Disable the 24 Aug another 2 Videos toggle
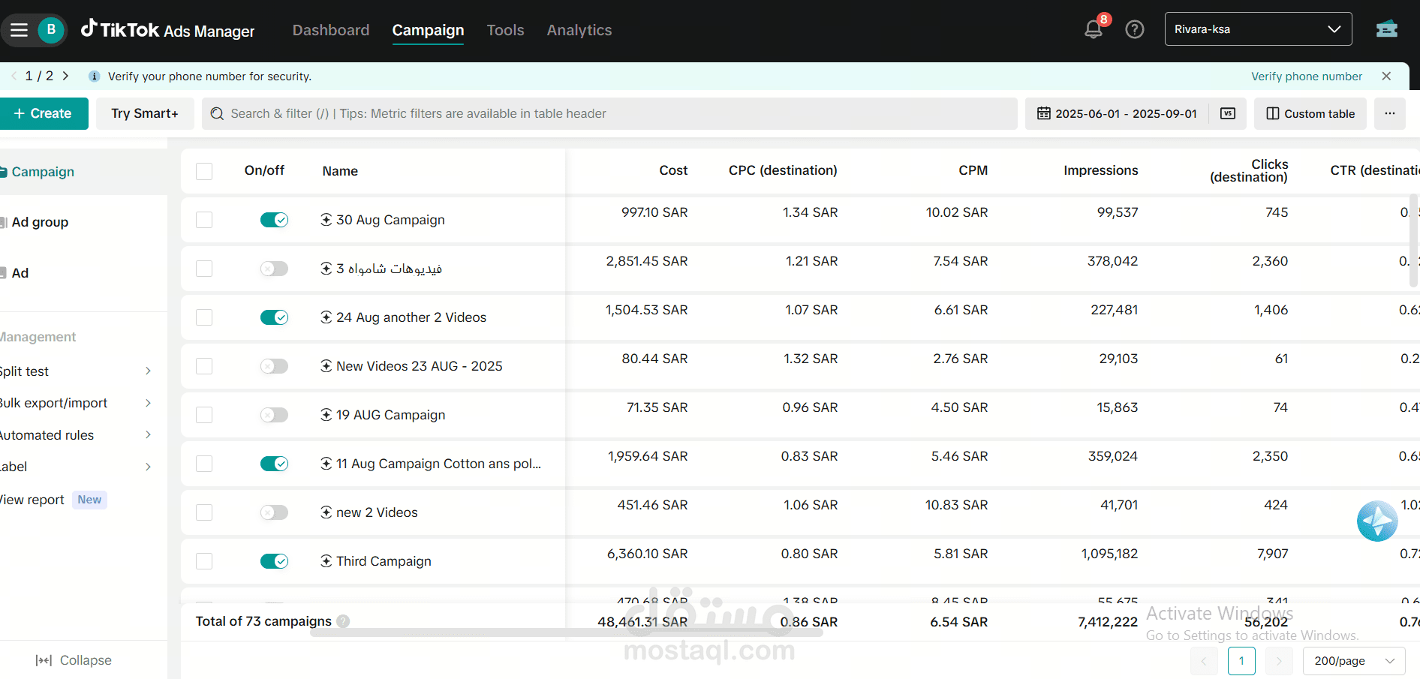This screenshot has height=679, width=1420. pos(274,317)
